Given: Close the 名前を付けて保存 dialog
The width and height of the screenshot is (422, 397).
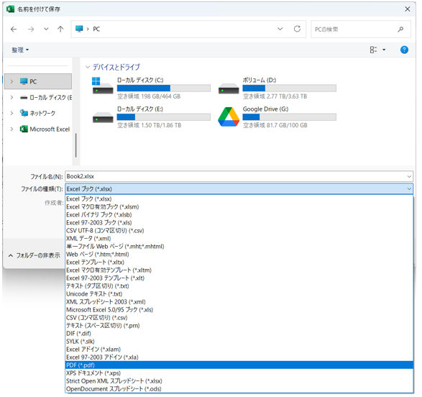Looking at the screenshot, I should click(408, 9).
